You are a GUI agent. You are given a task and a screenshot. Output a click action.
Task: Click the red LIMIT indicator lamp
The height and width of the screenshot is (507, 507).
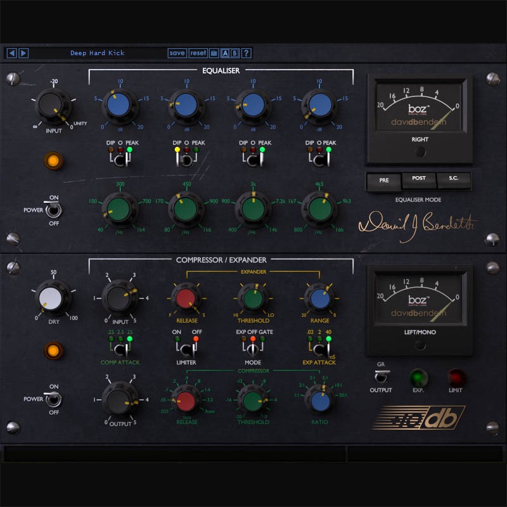coord(456,377)
